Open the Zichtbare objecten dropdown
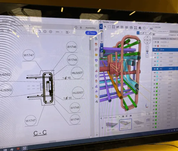The width and height of the screenshot is (178, 151). pos(163,31)
